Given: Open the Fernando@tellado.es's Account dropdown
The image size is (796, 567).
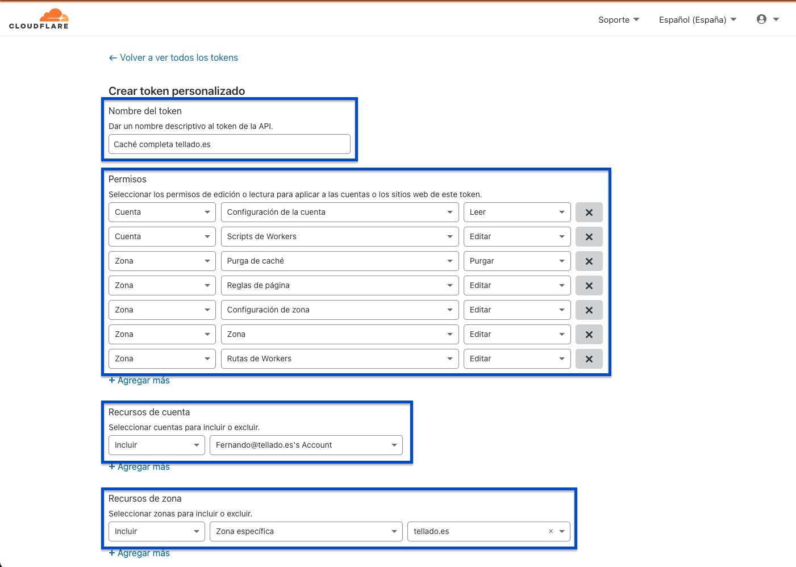Looking at the screenshot, I should point(306,445).
